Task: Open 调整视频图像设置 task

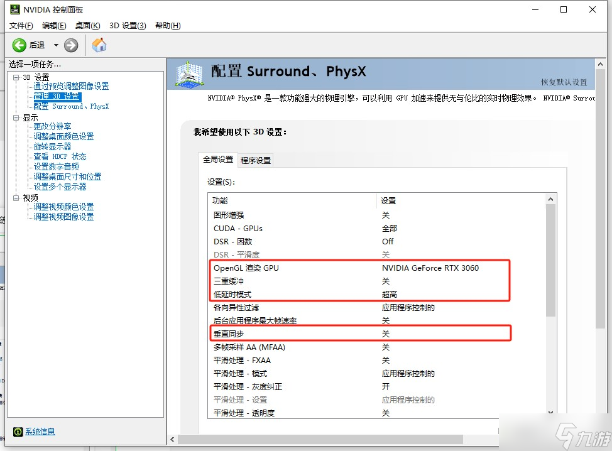Action: 63,217
